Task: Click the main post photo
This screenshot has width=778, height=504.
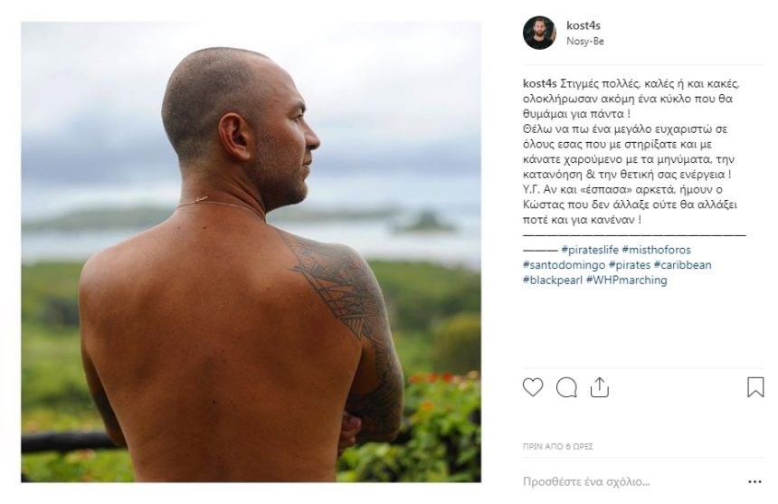Action: coord(251,252)
